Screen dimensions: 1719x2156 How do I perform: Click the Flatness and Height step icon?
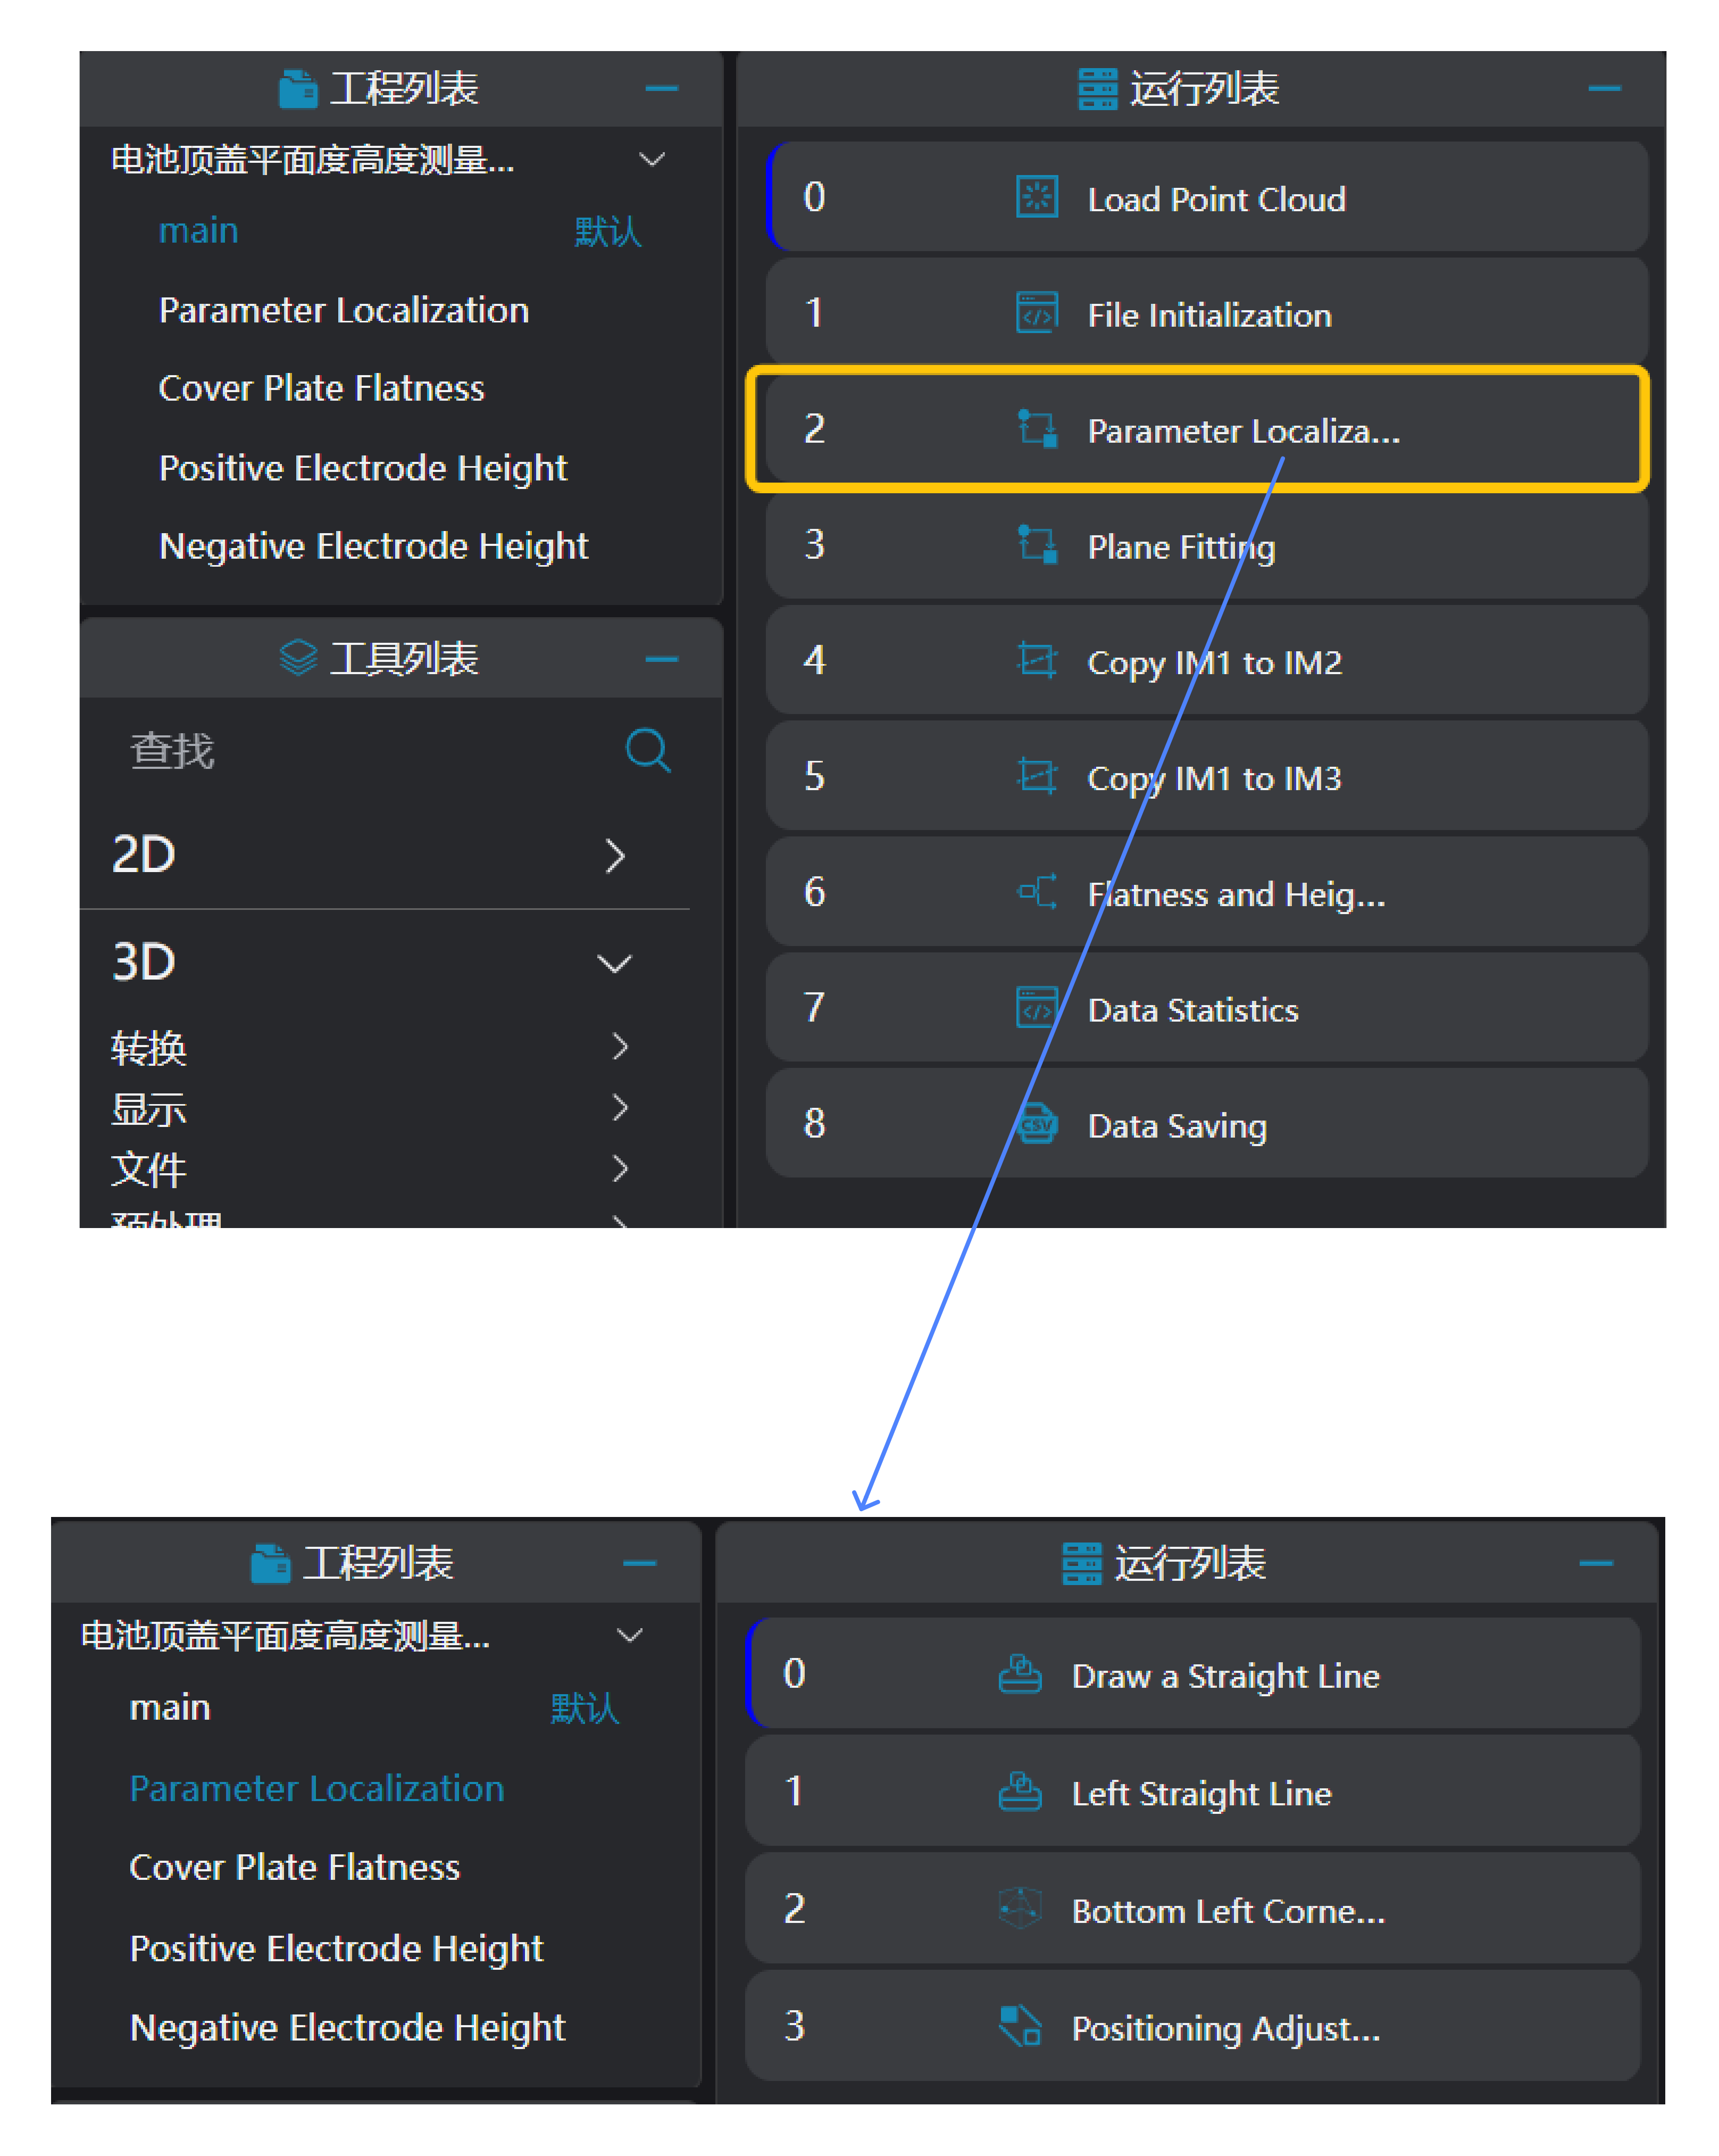(1037, 892)
